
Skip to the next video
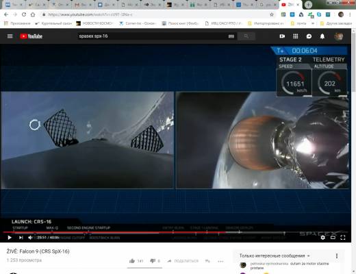click(21, 238)
